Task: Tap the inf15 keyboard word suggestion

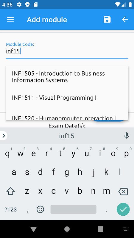Action: (x=67, y=136)
